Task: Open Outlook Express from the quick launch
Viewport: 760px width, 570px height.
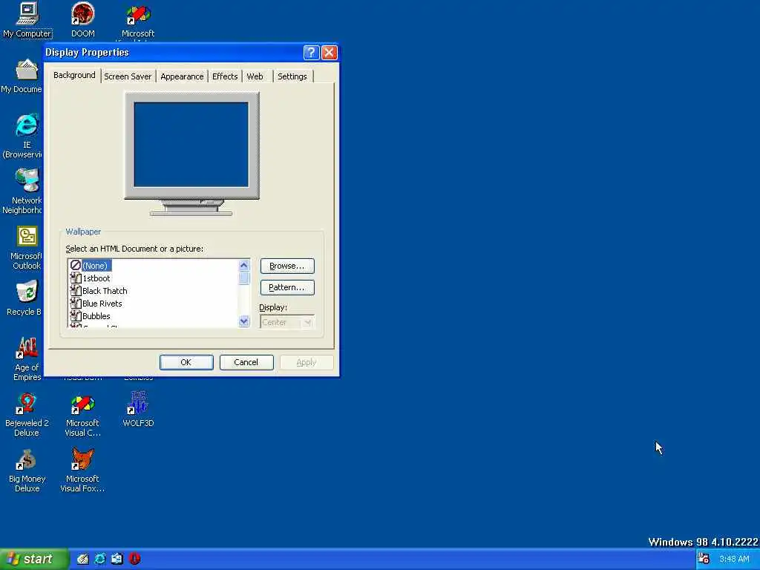Action: pyautogui.click(x=117, y=559)
